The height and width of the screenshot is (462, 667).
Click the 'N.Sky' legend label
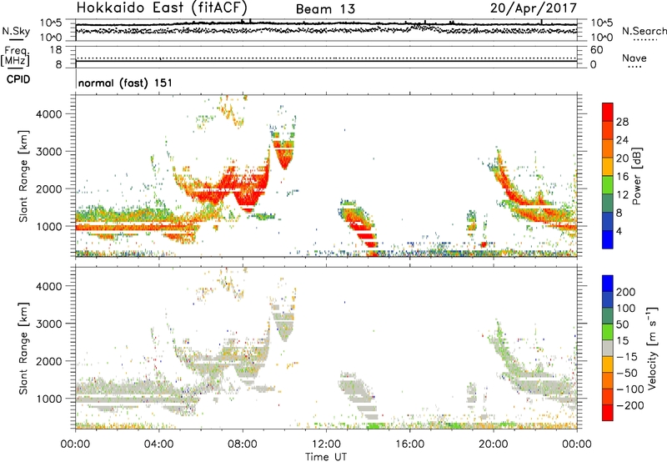[16, 31]
